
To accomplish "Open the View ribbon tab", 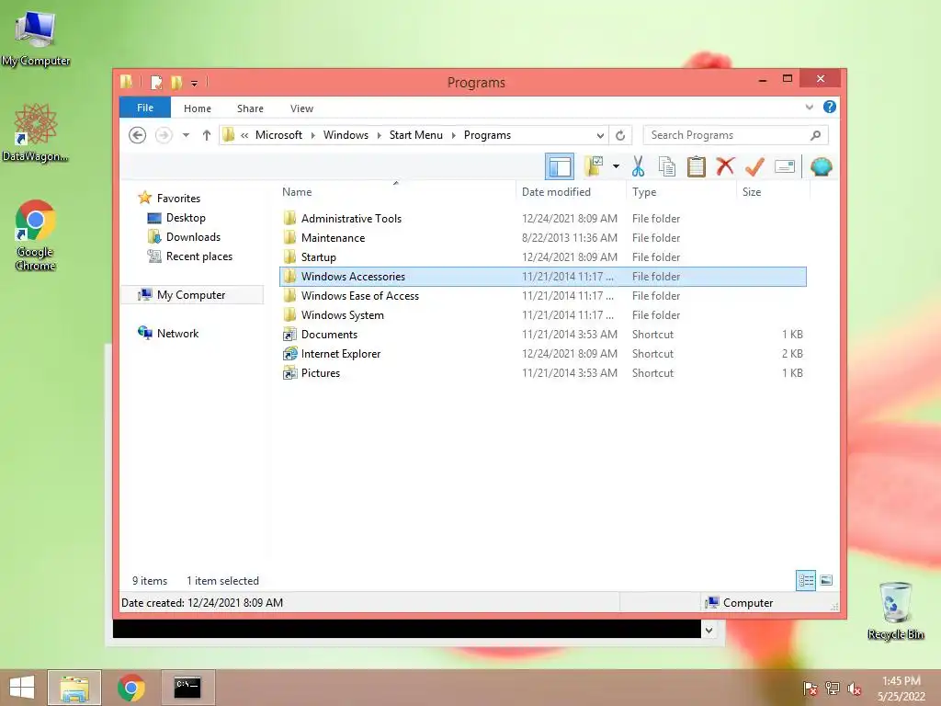I will pyautogui.click(x=301, y=108).
